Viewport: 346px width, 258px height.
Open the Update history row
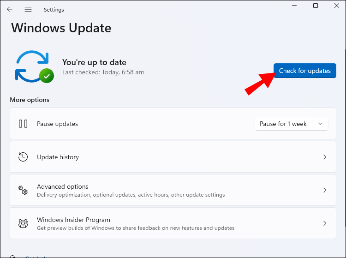(x=173, y=157)
